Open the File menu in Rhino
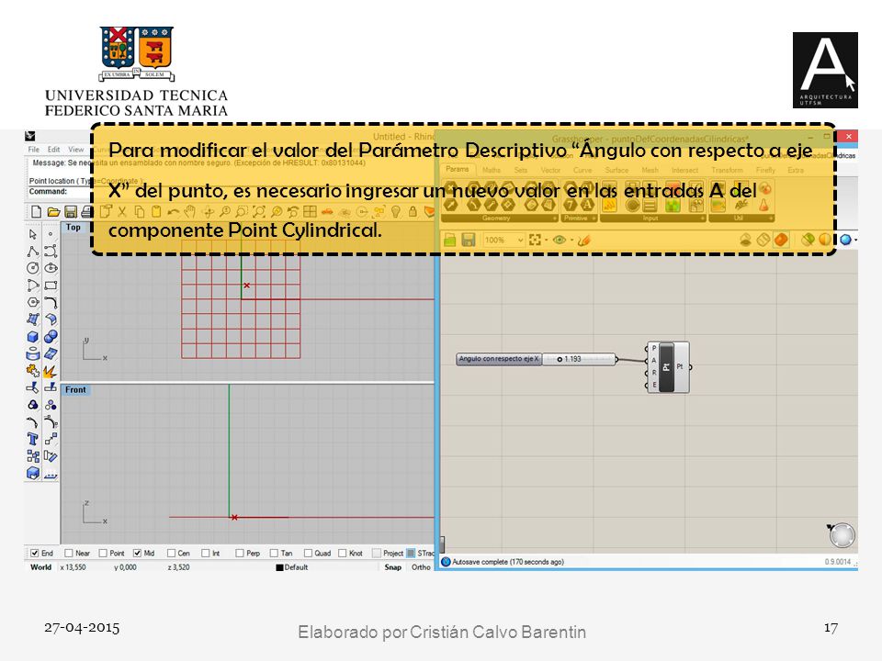This screenshot has width=882, height=661. point(34,150)
